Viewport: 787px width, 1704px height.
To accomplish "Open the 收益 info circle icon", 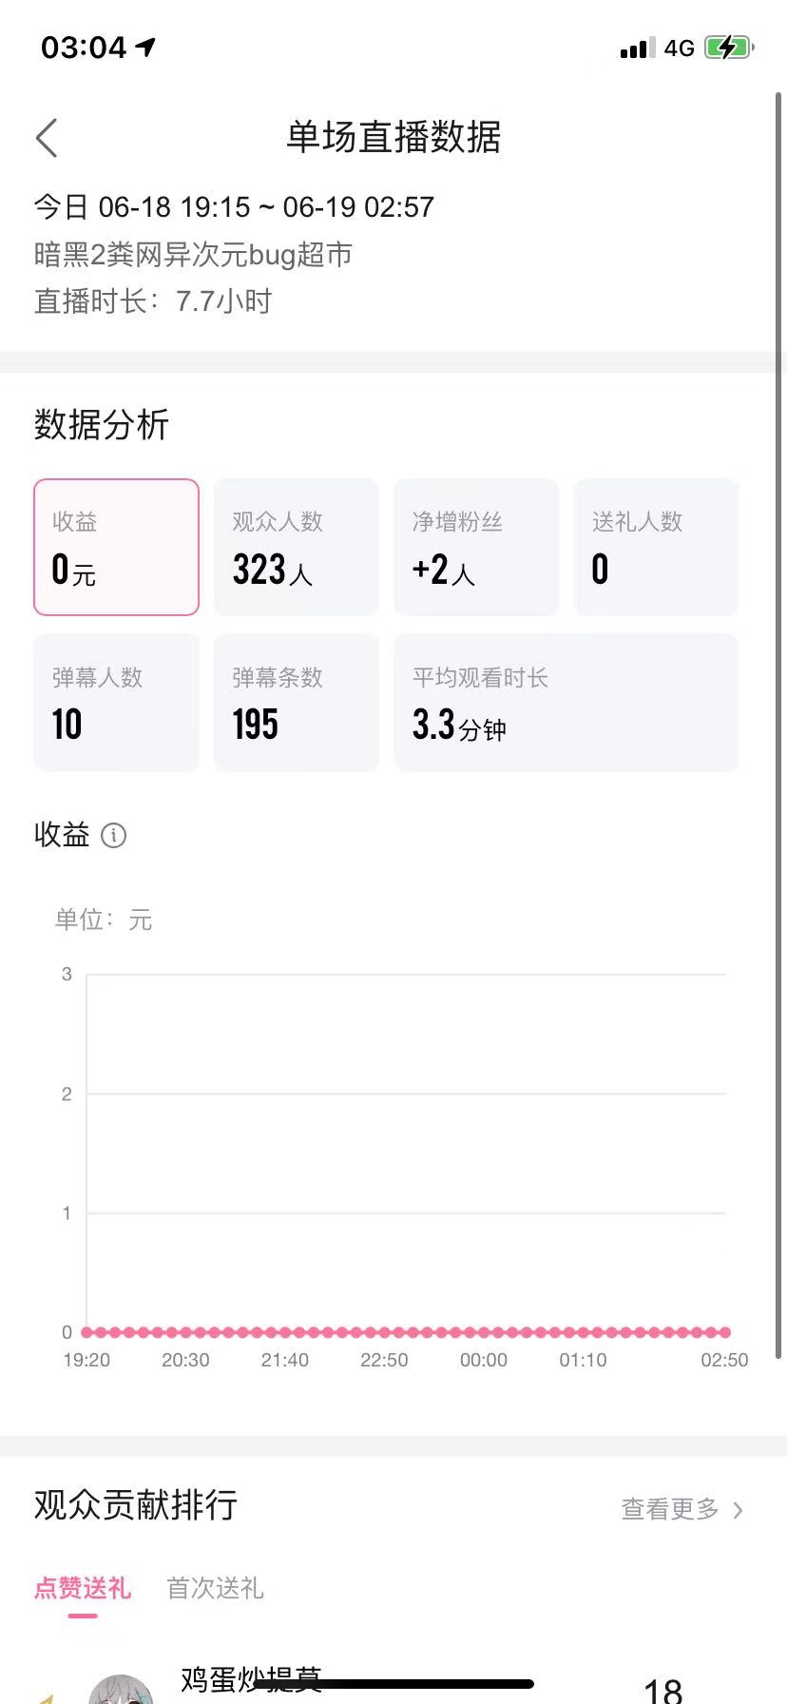I will point(113,836).
